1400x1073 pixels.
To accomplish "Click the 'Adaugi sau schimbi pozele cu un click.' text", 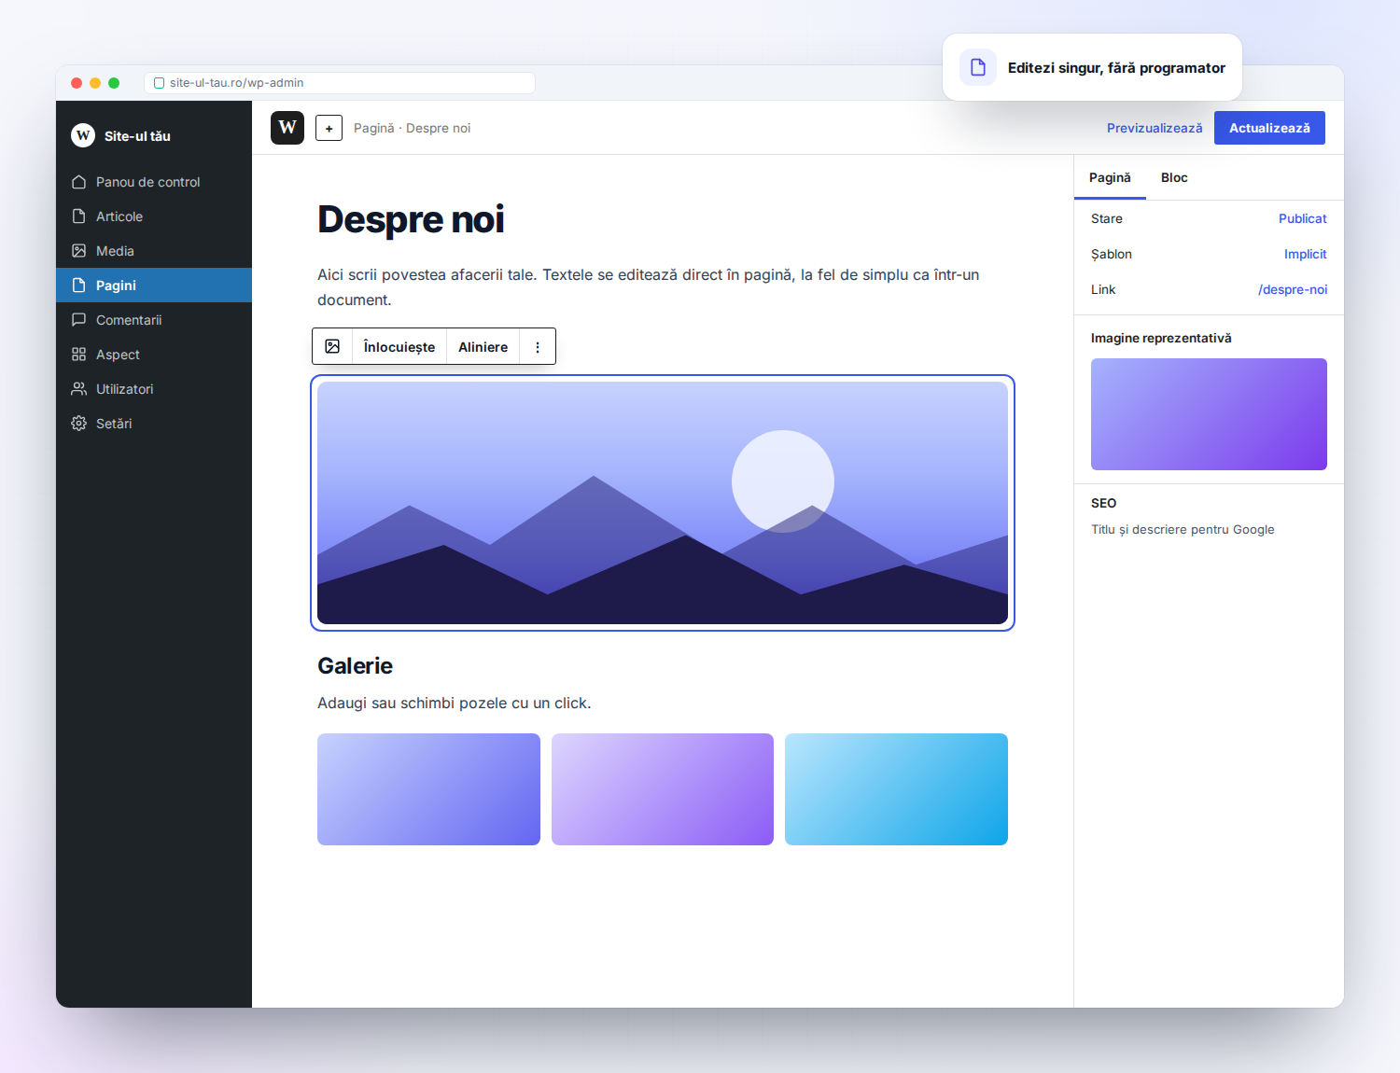I will [455, 703].
